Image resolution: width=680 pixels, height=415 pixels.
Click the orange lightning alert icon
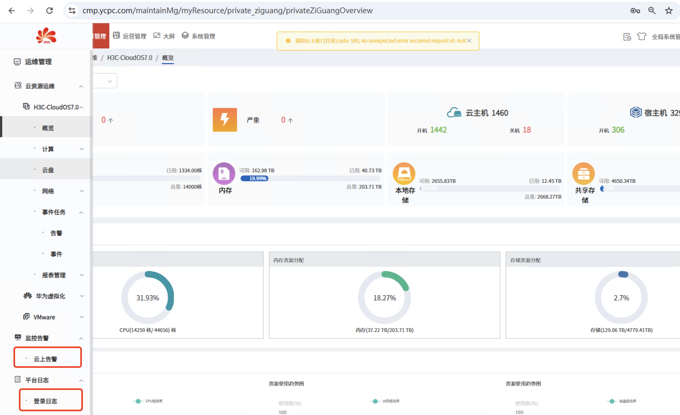tap(225, 120)
